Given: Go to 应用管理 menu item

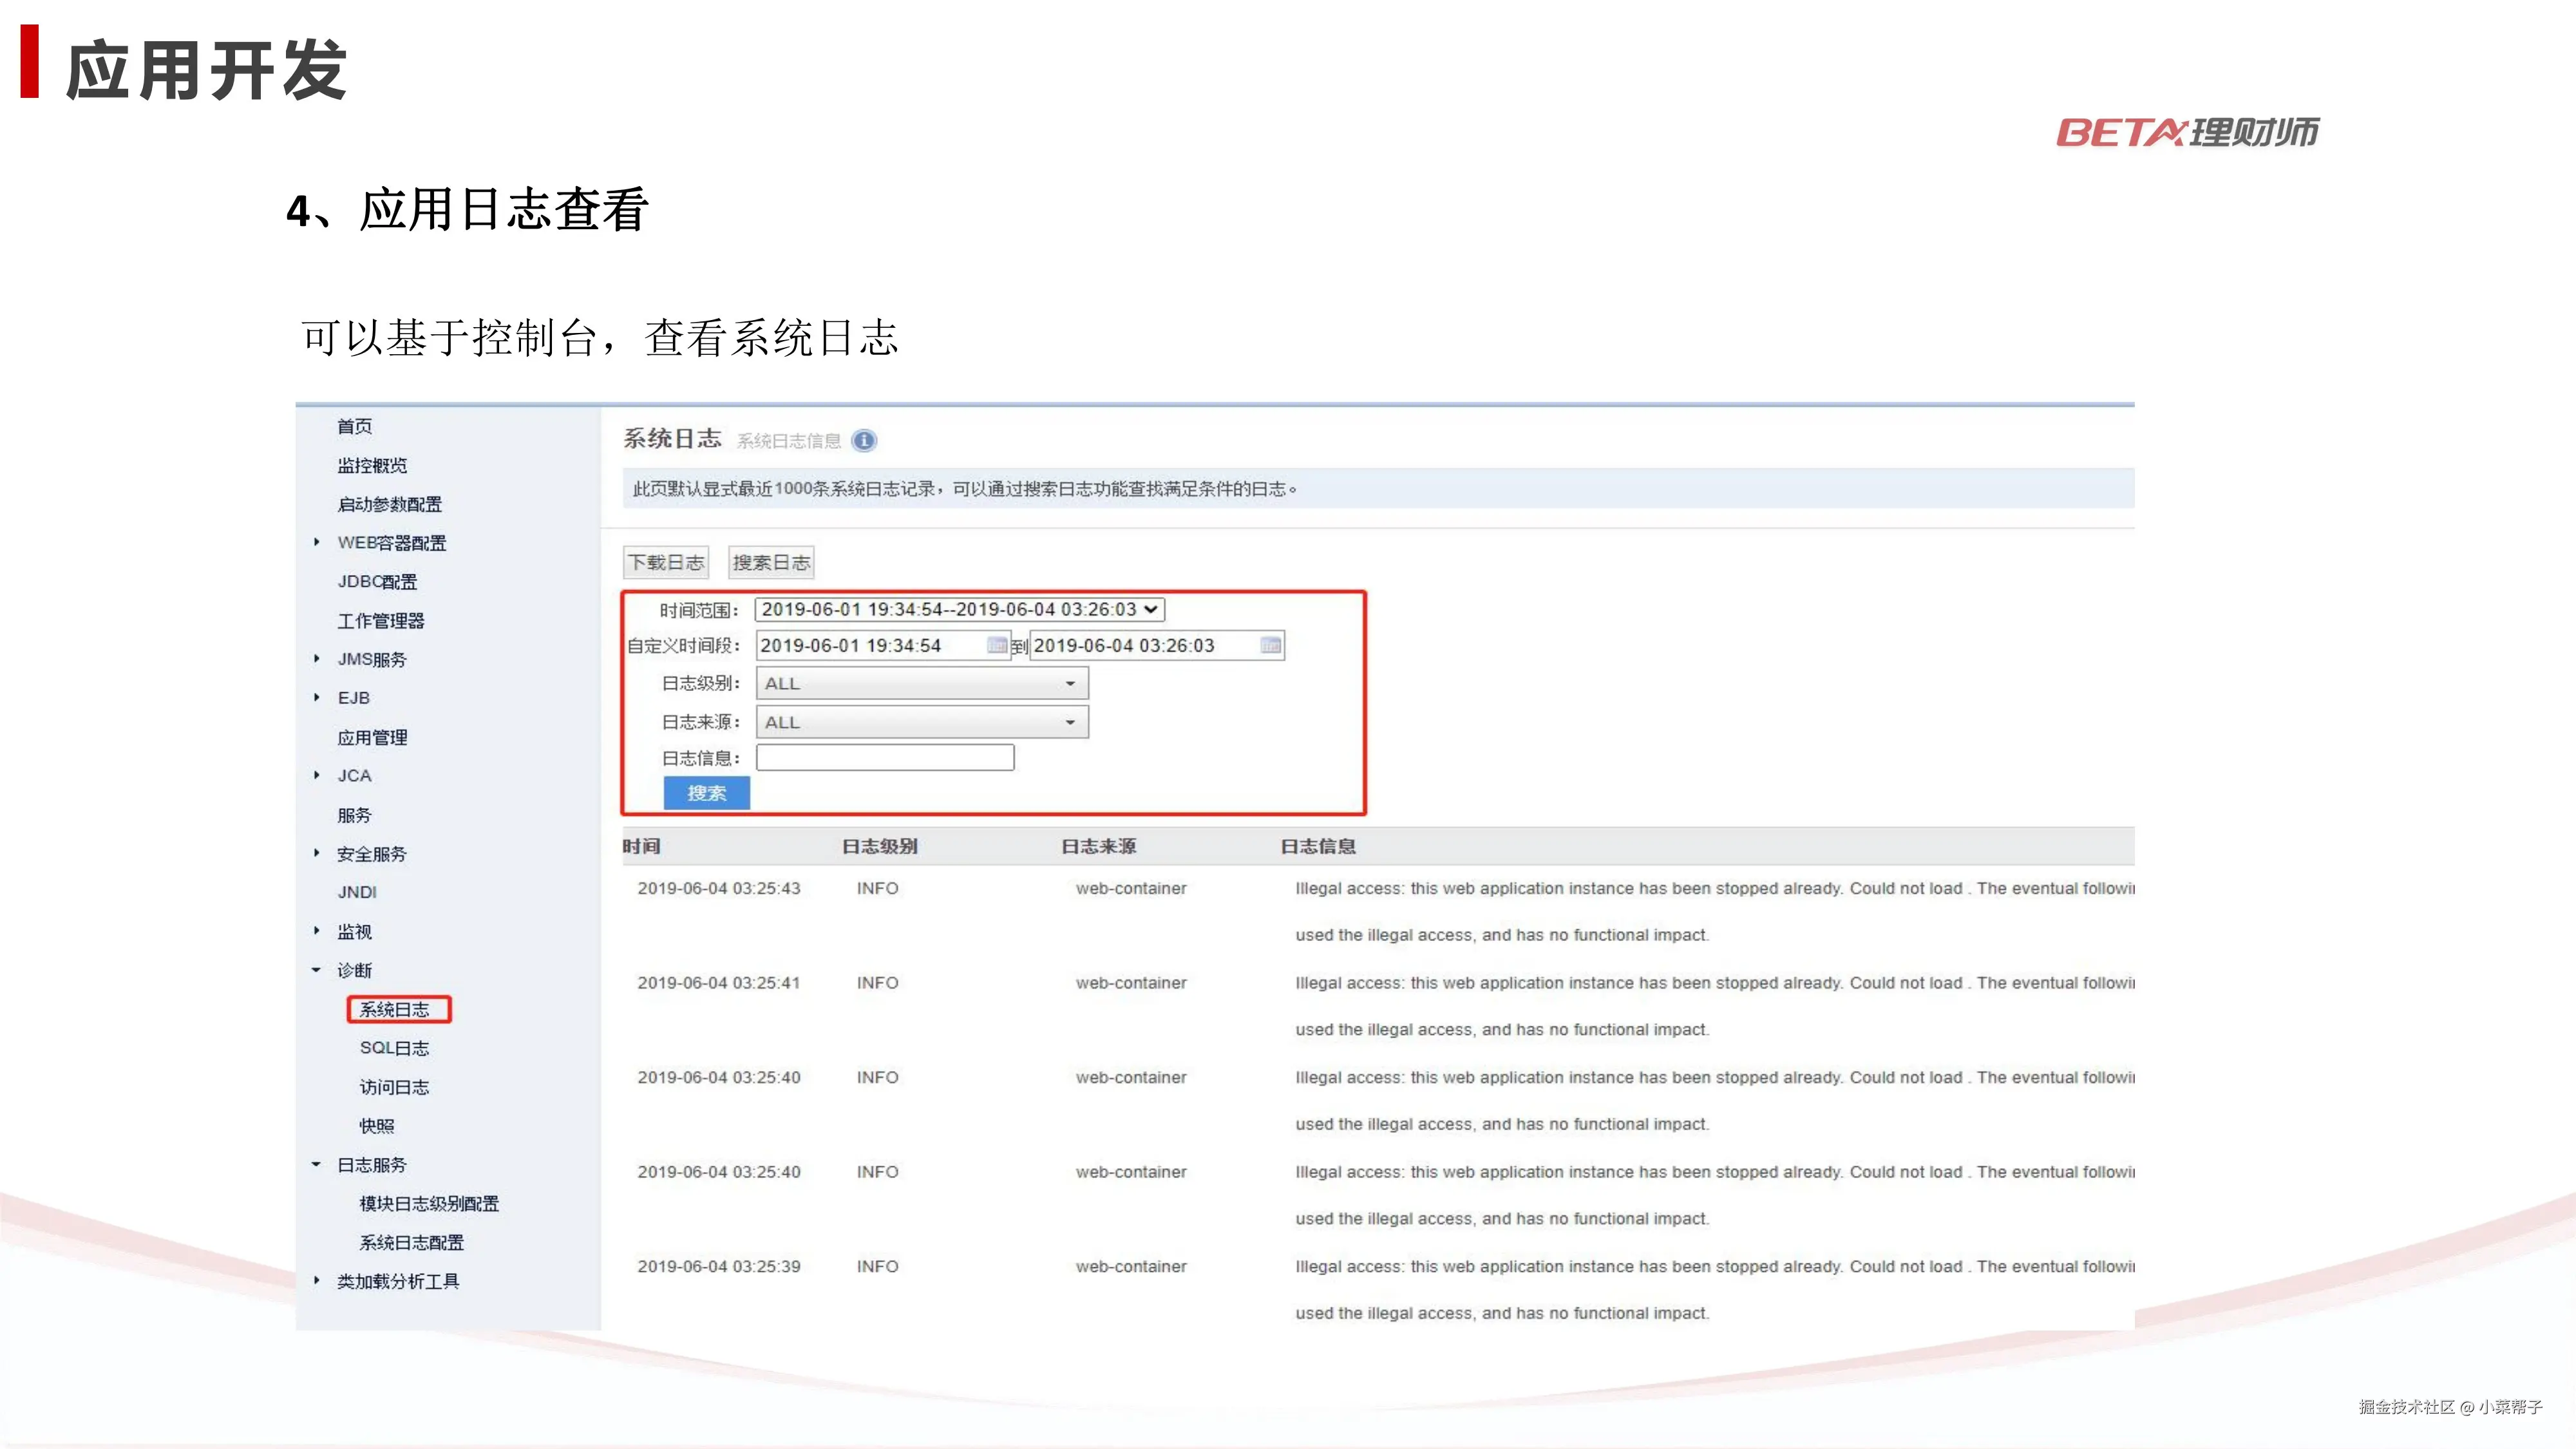Looking at the screenshot, I should tap(372, 737).
